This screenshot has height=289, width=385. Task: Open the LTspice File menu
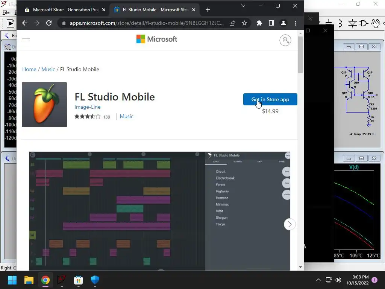[6, 12]
